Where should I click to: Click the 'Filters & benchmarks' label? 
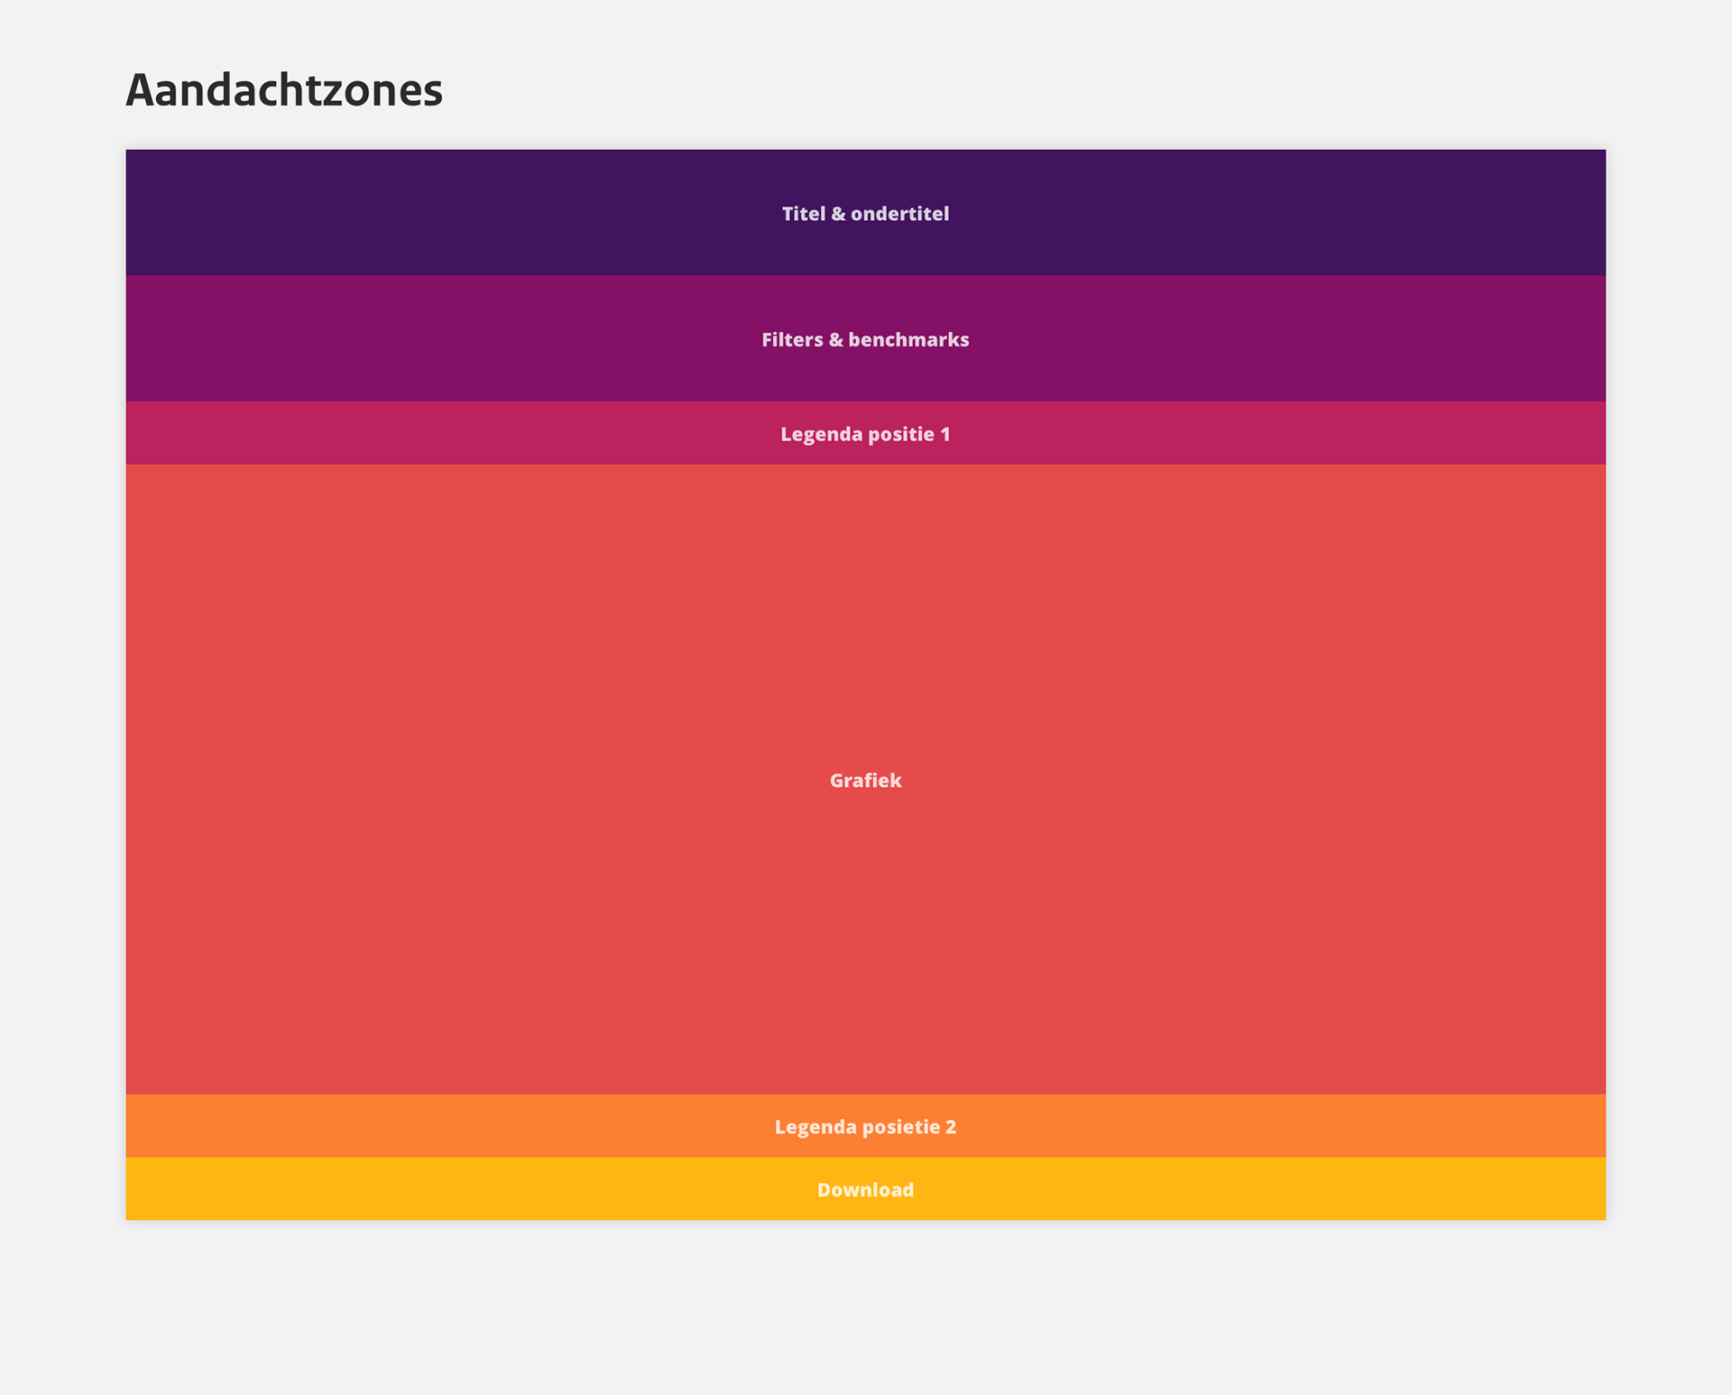coord(865,340)
